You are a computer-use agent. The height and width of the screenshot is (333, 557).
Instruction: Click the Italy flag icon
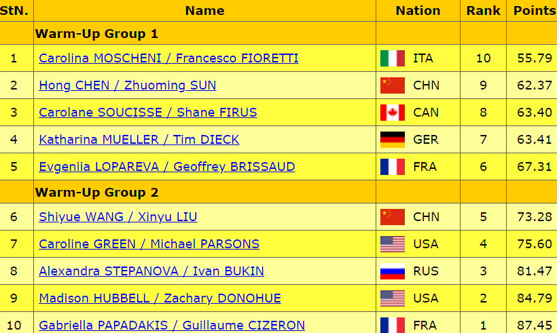coord(392,58)
